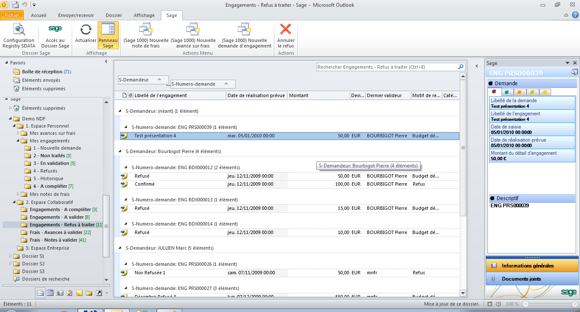Refresh the view with Actualiser
This screenshot has height=312, width=580.
pos(86,33)
